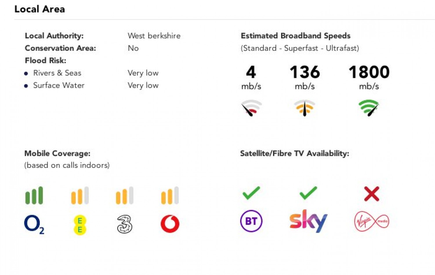The height and width of the screenshot is (275, 435).
Task: Click the orange Superfast wifi speed icon
Action: point(304,108)
